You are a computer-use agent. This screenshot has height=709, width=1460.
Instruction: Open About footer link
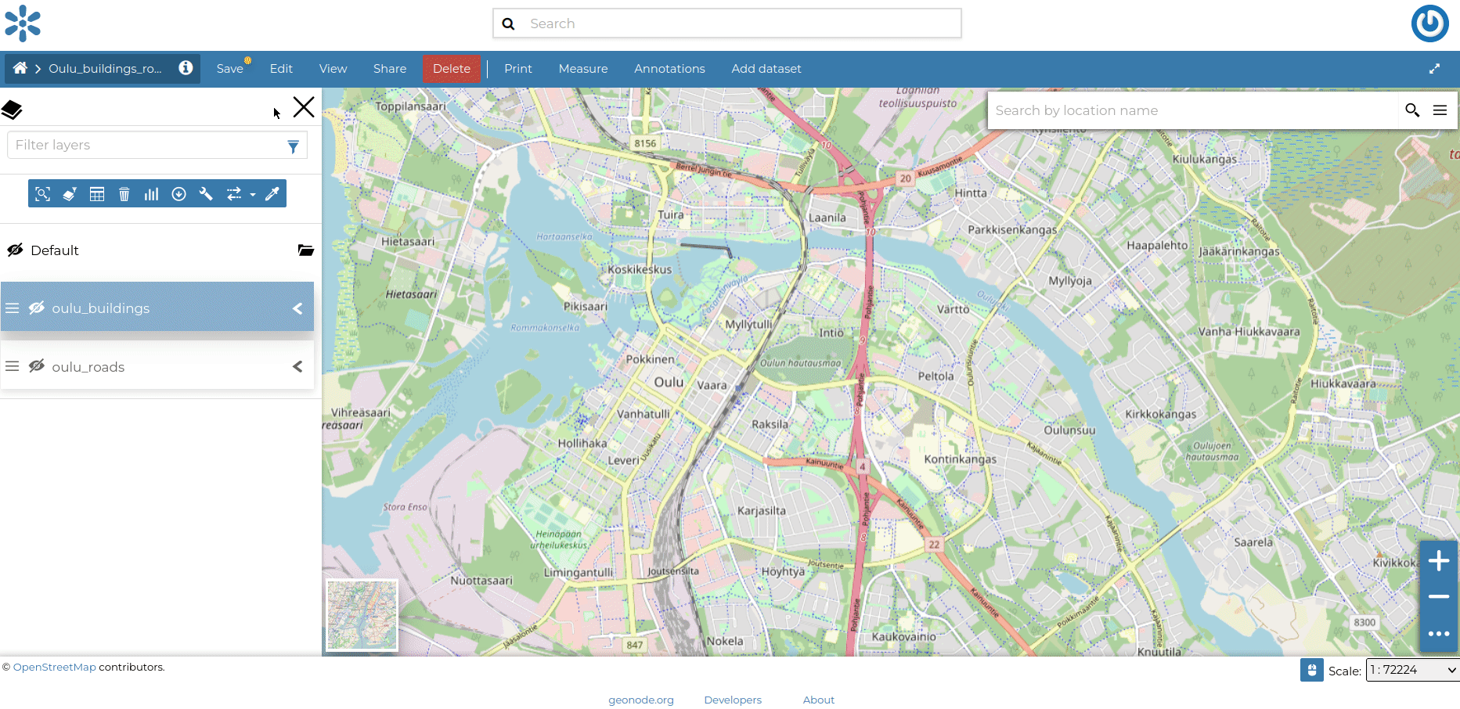click(819, 700)
